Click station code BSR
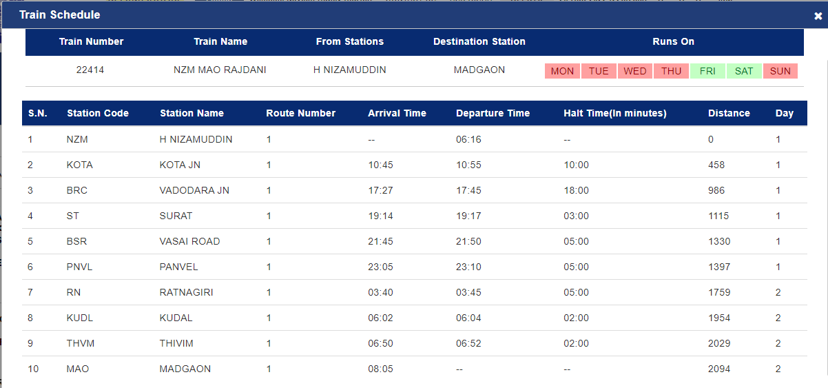Viewport: 828px width, 388px height. point(76,241)
